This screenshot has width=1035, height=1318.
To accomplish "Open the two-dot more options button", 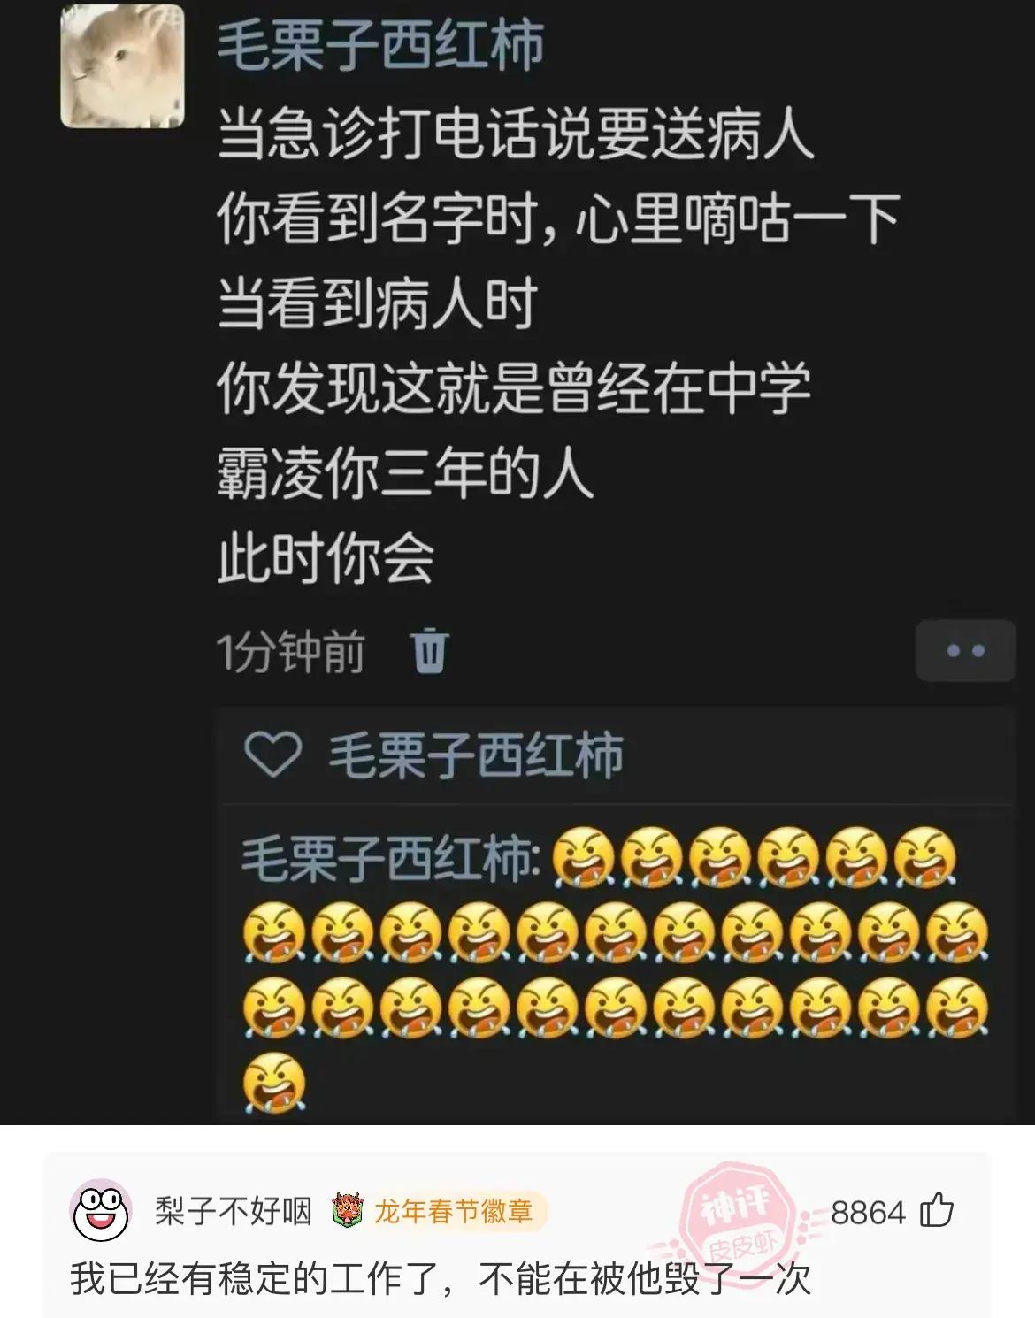I will pyautogui.click(x=965, y=651).
